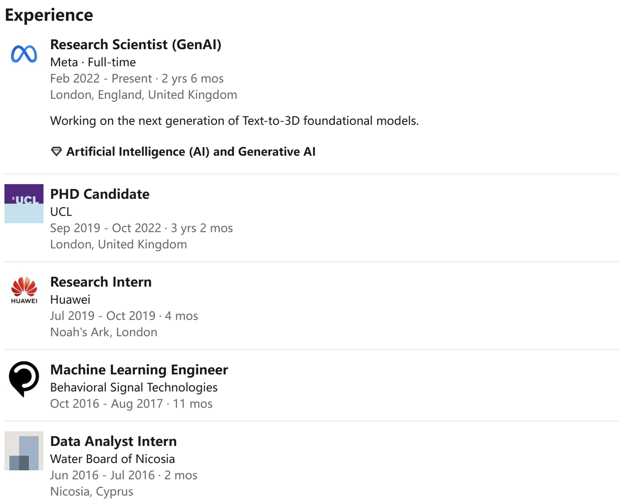Open Behavioral Signal Technologies logo

[x=24, y=379]
